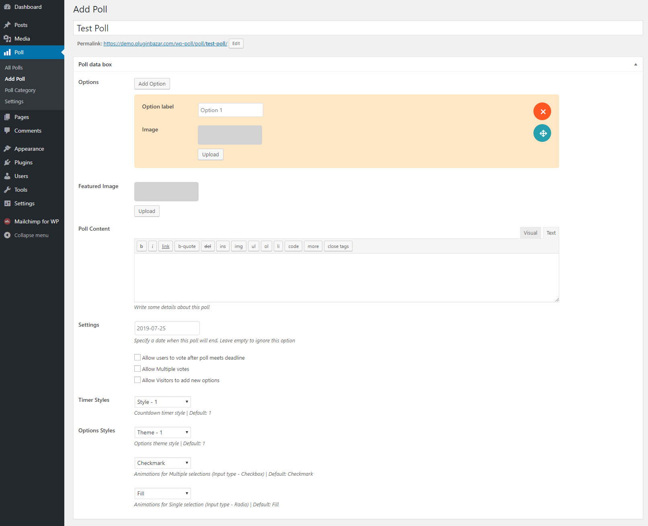Click the Mailchimp for WP icon
This screenshot has width=648, height=526.
7,221
